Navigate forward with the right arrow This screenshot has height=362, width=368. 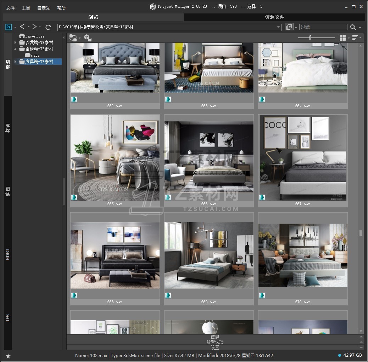coord(34,27)
